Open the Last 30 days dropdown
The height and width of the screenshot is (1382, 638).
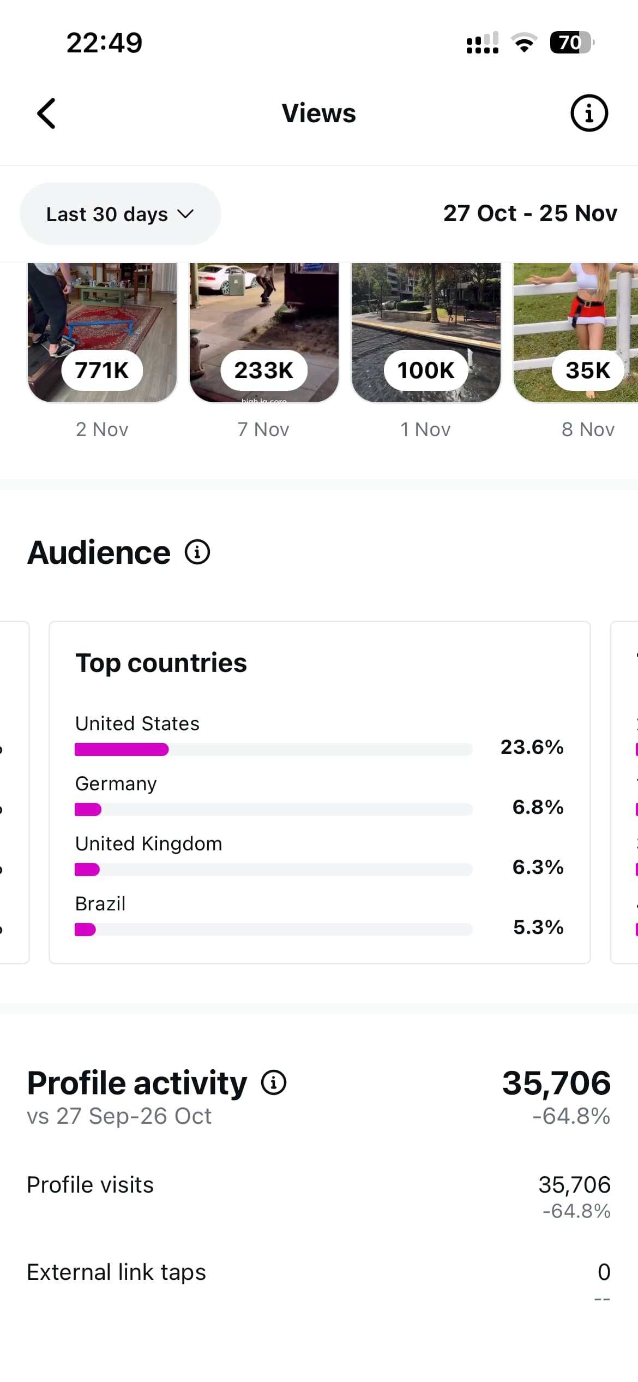click(120, 214)
